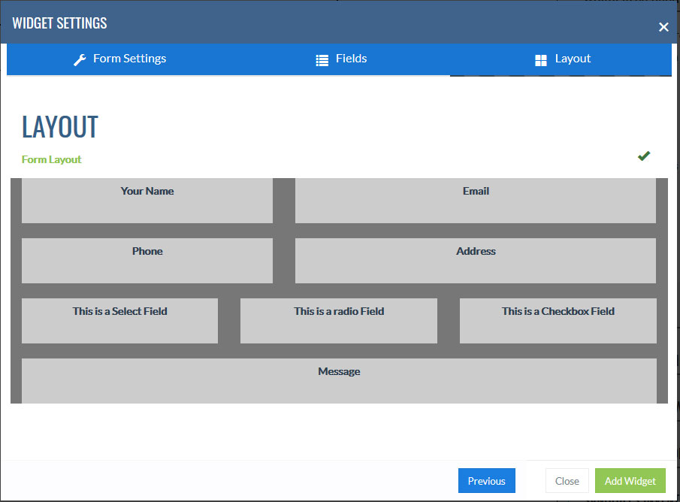680x502 pixels.
Task: Click the list icon beside Fields
Action: [x=322, y=60]
